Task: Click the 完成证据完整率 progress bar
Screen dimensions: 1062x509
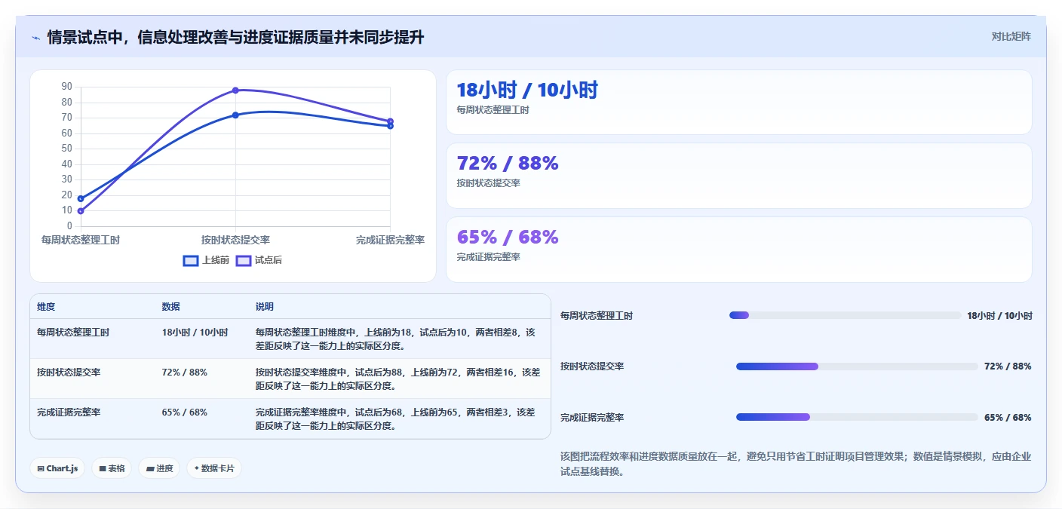Action: 857,417
